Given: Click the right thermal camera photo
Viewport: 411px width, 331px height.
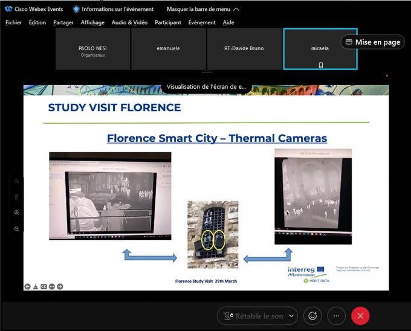Looking at the screenshot, I should (x=313, y=196).
